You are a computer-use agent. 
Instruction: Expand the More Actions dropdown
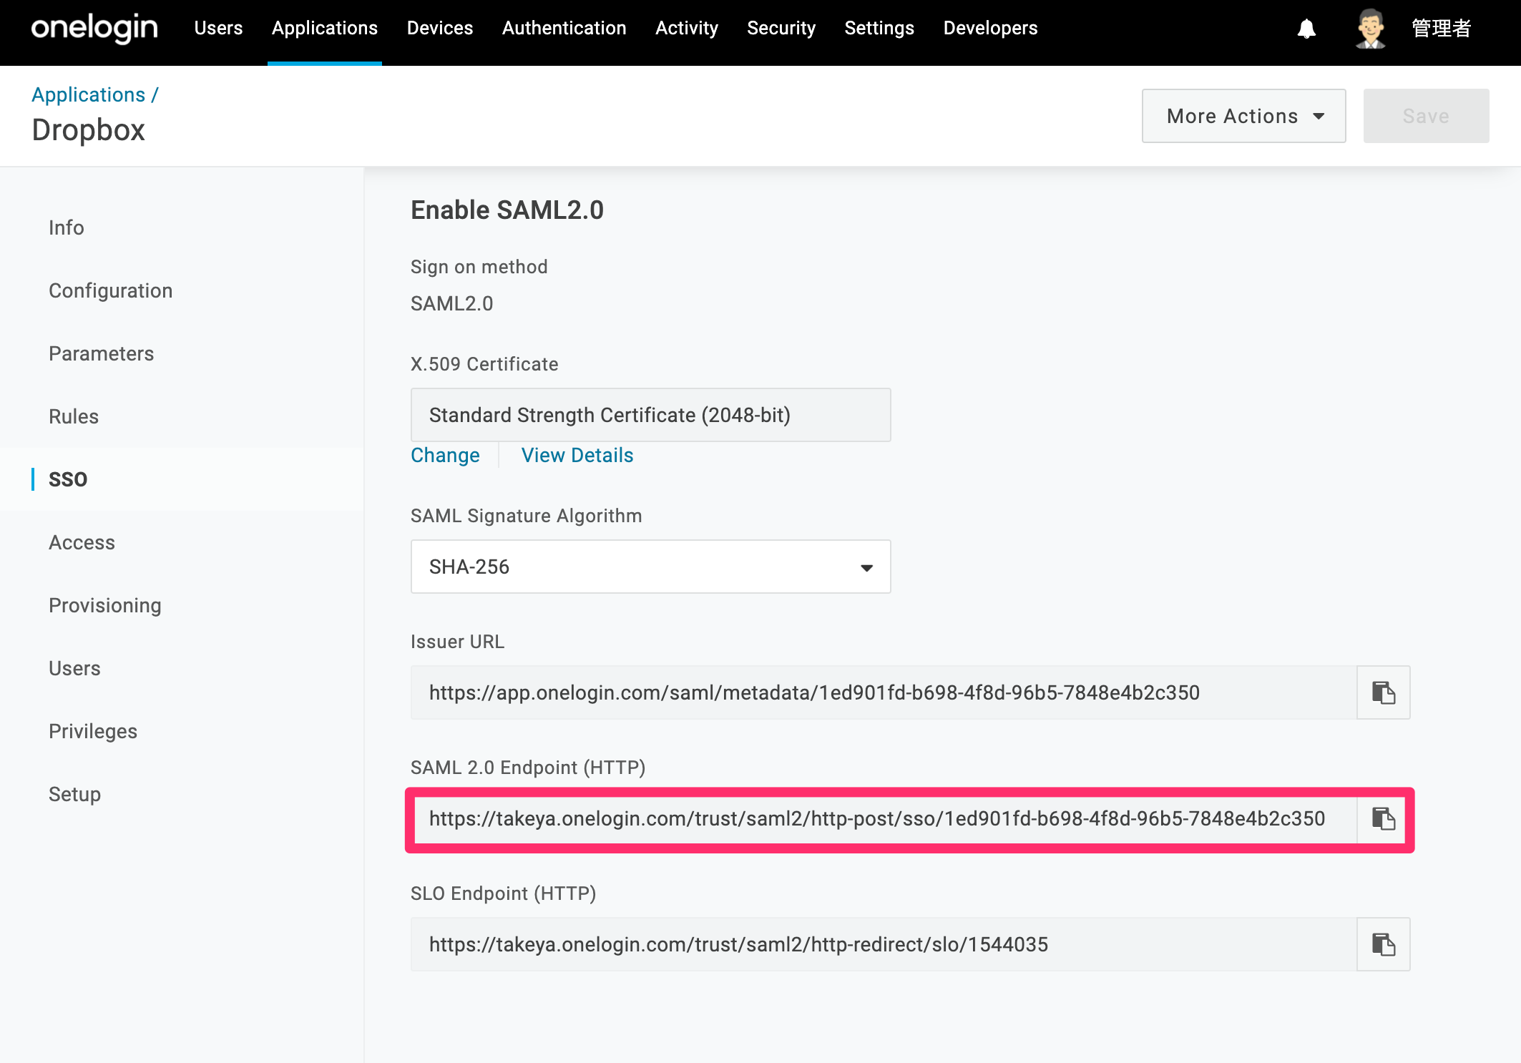1243,116
